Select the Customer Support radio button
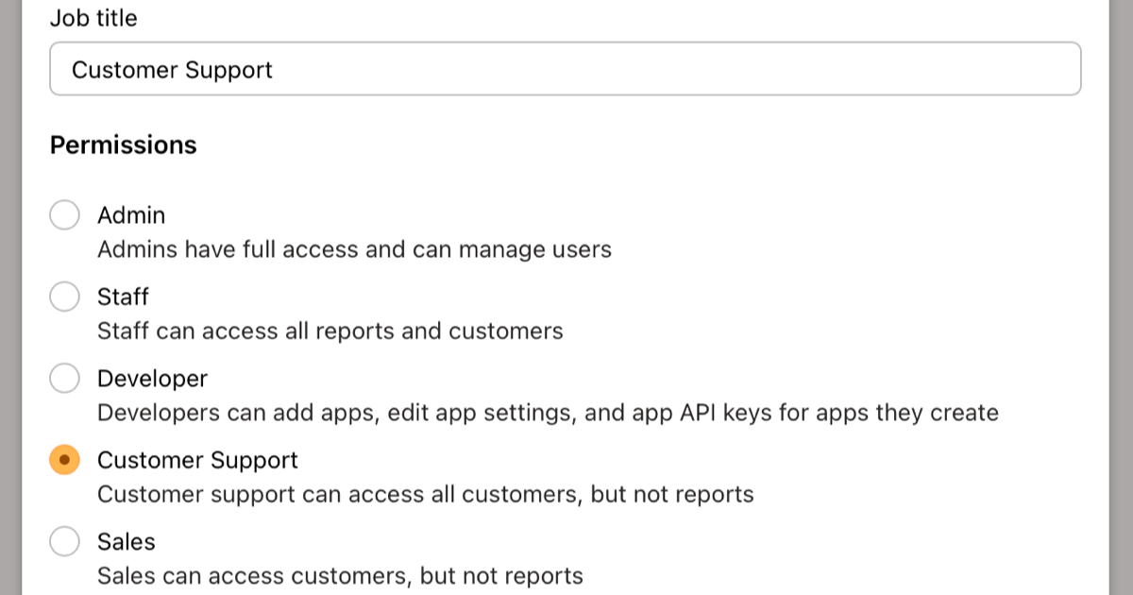Viewport: 1133px width, 595px height. tap(64, 460)
